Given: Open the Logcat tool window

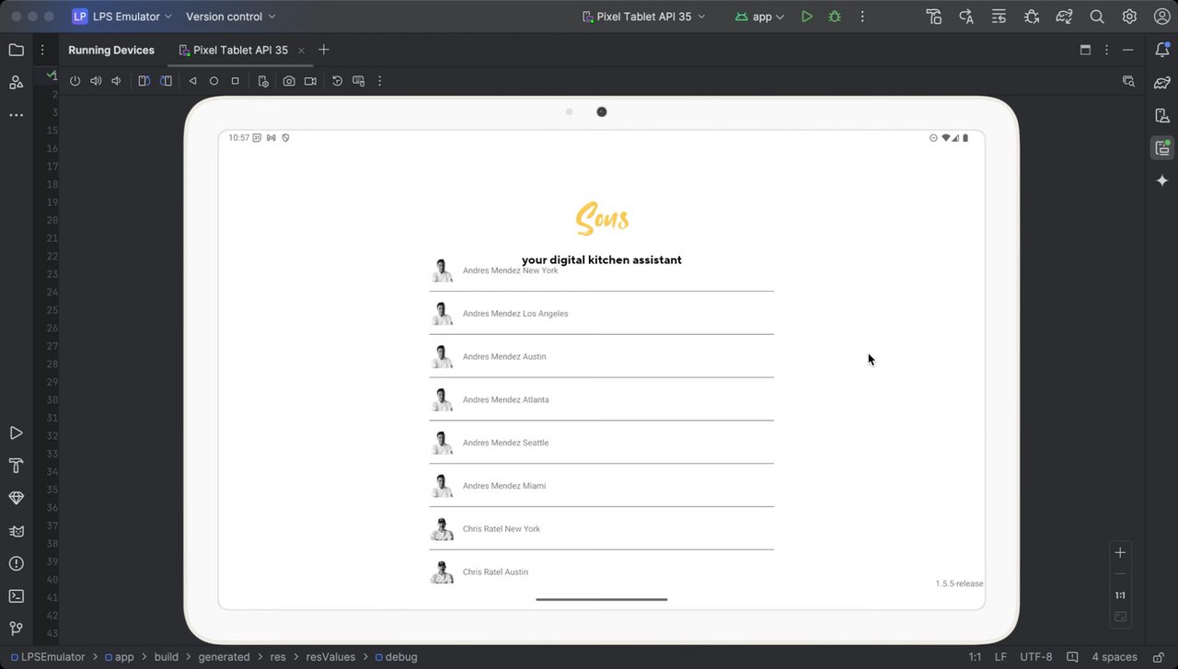Looking at the screenshot, I should point(16,531).
